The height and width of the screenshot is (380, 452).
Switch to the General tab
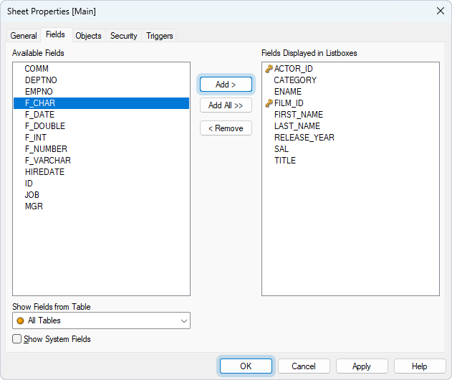[x=24, y=36]
